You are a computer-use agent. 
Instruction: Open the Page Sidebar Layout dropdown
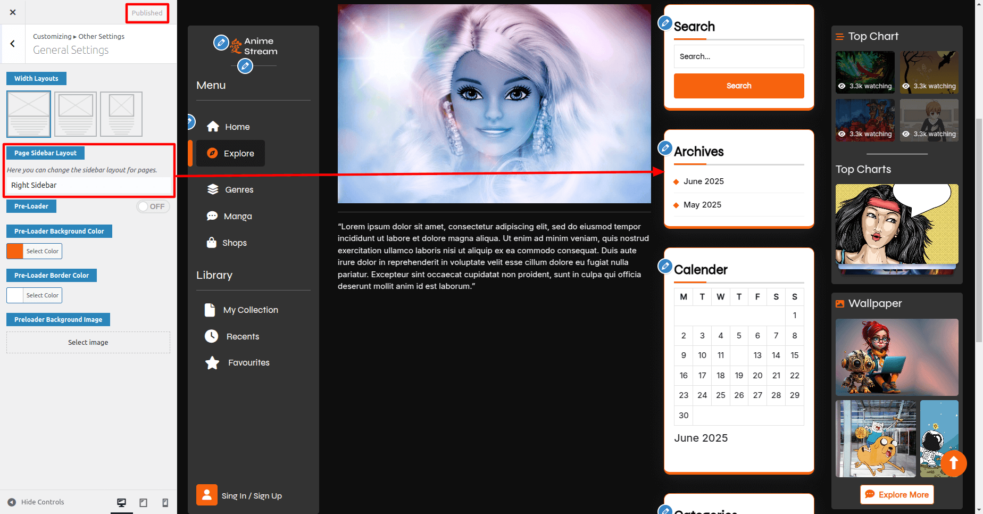(x=88, y=185)
